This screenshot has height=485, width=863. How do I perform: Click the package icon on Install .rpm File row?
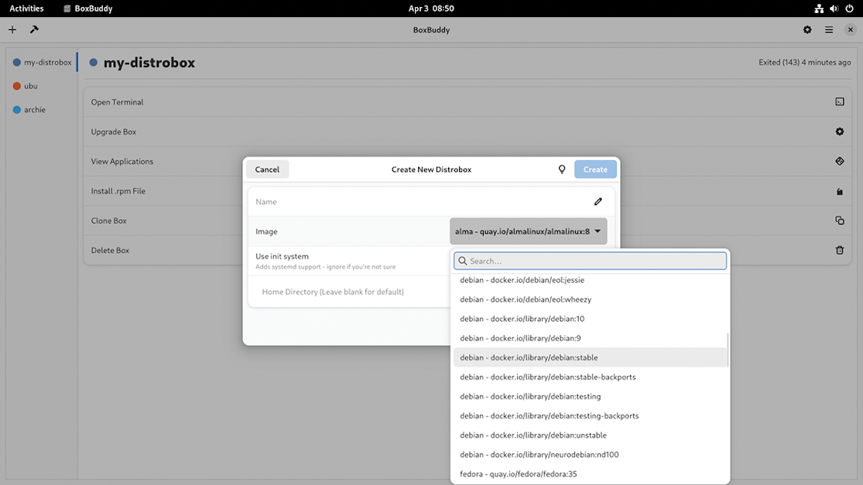(x=839, y=191)
